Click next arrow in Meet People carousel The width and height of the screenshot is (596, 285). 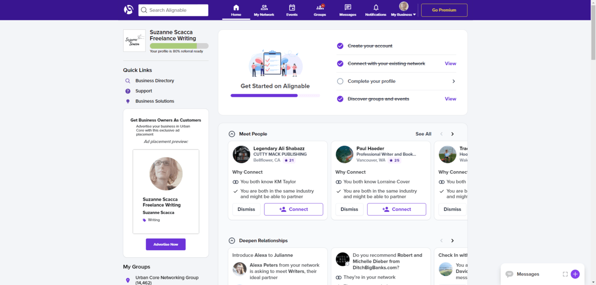(x=452, y=134)
